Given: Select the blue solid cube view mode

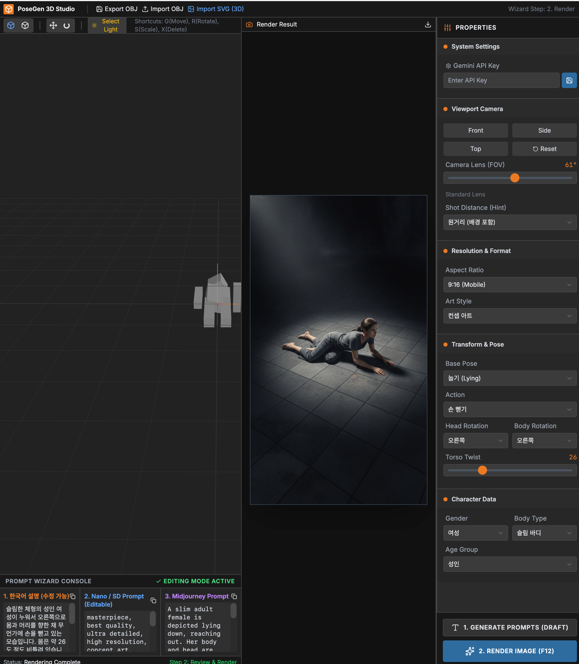Looking at the screenshot, I should [11, 25].
